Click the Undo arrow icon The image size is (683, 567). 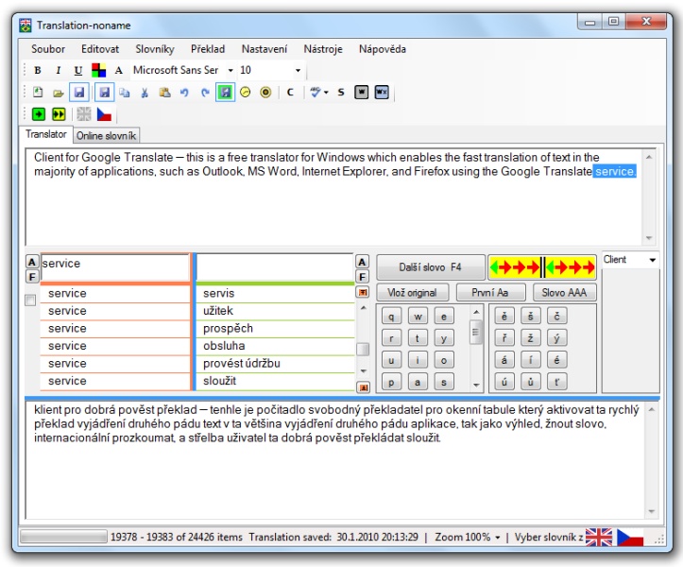[185, 93]
